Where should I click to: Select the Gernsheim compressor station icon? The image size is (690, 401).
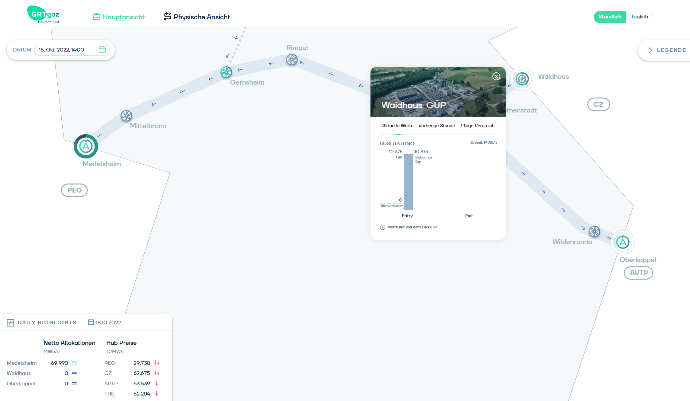click(x=226, y=72)
